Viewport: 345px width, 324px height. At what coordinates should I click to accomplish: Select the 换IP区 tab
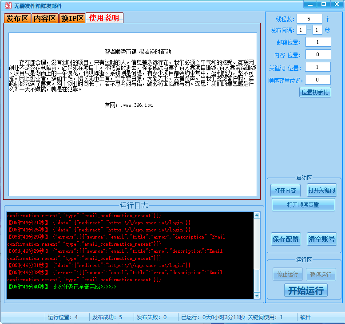pos(72,18)
